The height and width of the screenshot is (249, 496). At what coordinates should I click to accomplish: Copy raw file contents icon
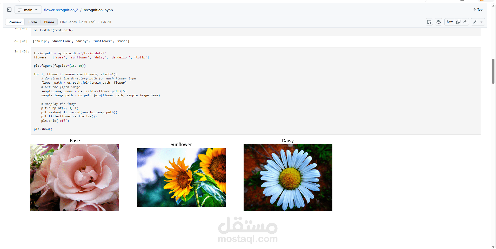coord(458,22)
